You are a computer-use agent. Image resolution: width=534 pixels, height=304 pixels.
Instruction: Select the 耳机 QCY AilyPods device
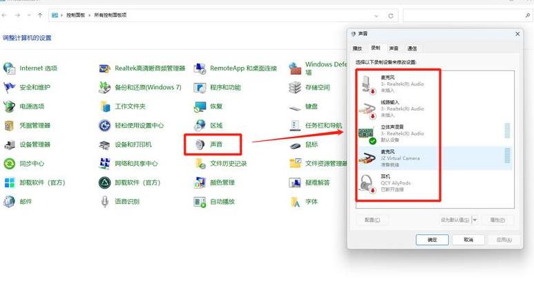[x=435, y=183]
